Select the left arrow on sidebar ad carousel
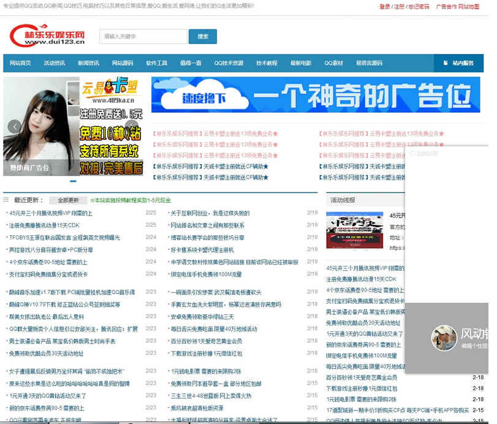Screen dimensions: 497x424 point(15,126)
